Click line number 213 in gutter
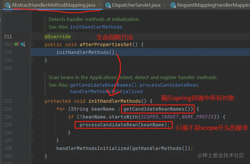Viewport: 250px width, 164px height. tap(8, 52)
